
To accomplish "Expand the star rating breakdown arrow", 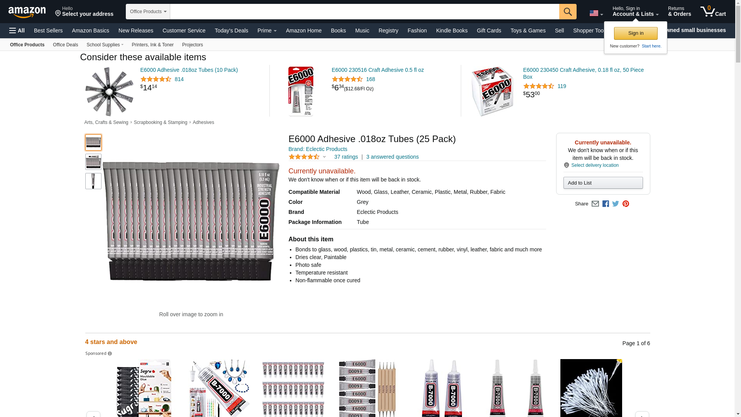I will 324,157.
